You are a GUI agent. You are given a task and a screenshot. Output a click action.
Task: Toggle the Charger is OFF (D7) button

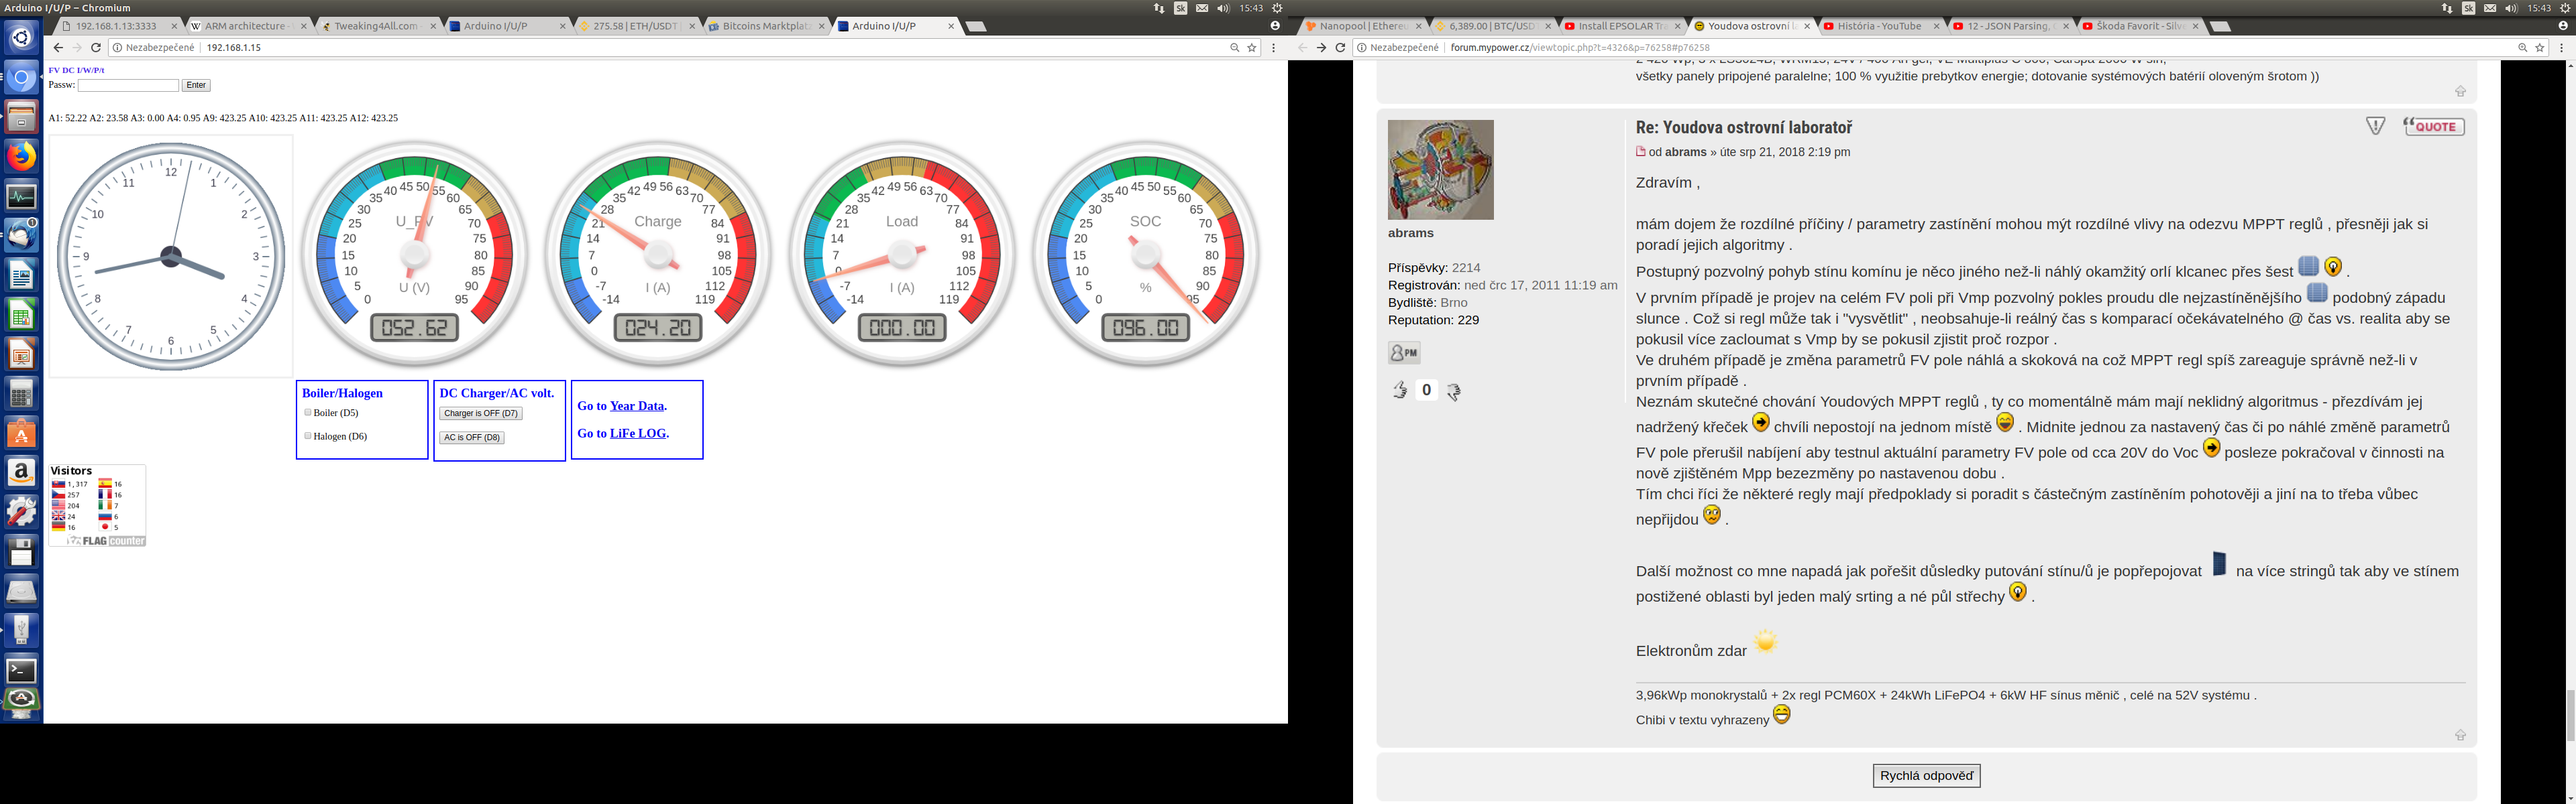point(480,413)
